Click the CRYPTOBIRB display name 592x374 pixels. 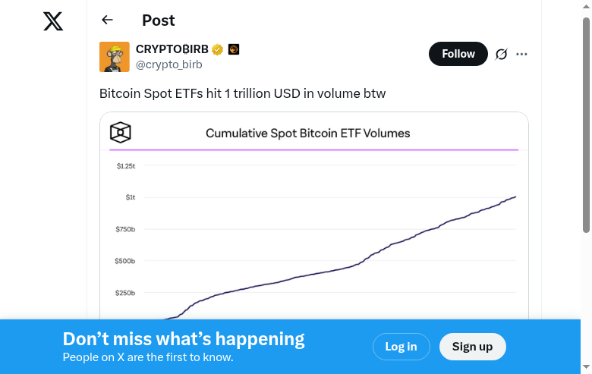click(172, 49)
